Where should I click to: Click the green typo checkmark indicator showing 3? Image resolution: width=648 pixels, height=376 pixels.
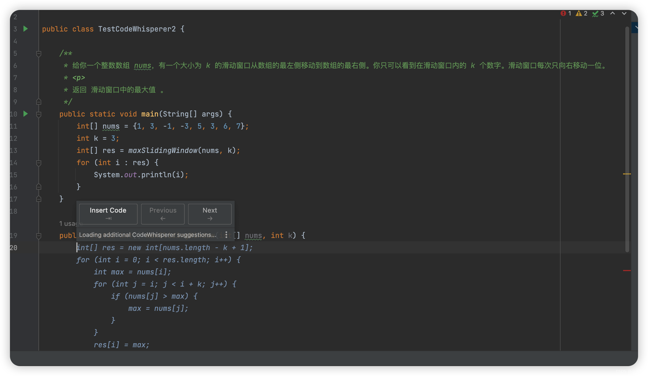[x=598, y=14]
